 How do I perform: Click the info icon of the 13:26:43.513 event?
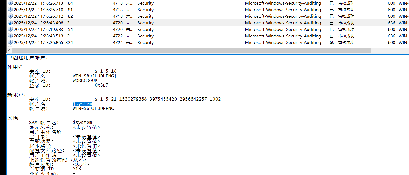coord(10,36)
